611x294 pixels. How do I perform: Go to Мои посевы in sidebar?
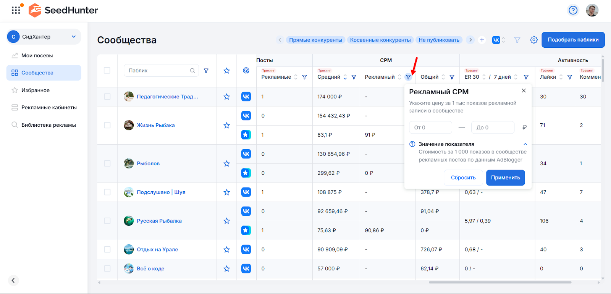(x=37, y=55)
